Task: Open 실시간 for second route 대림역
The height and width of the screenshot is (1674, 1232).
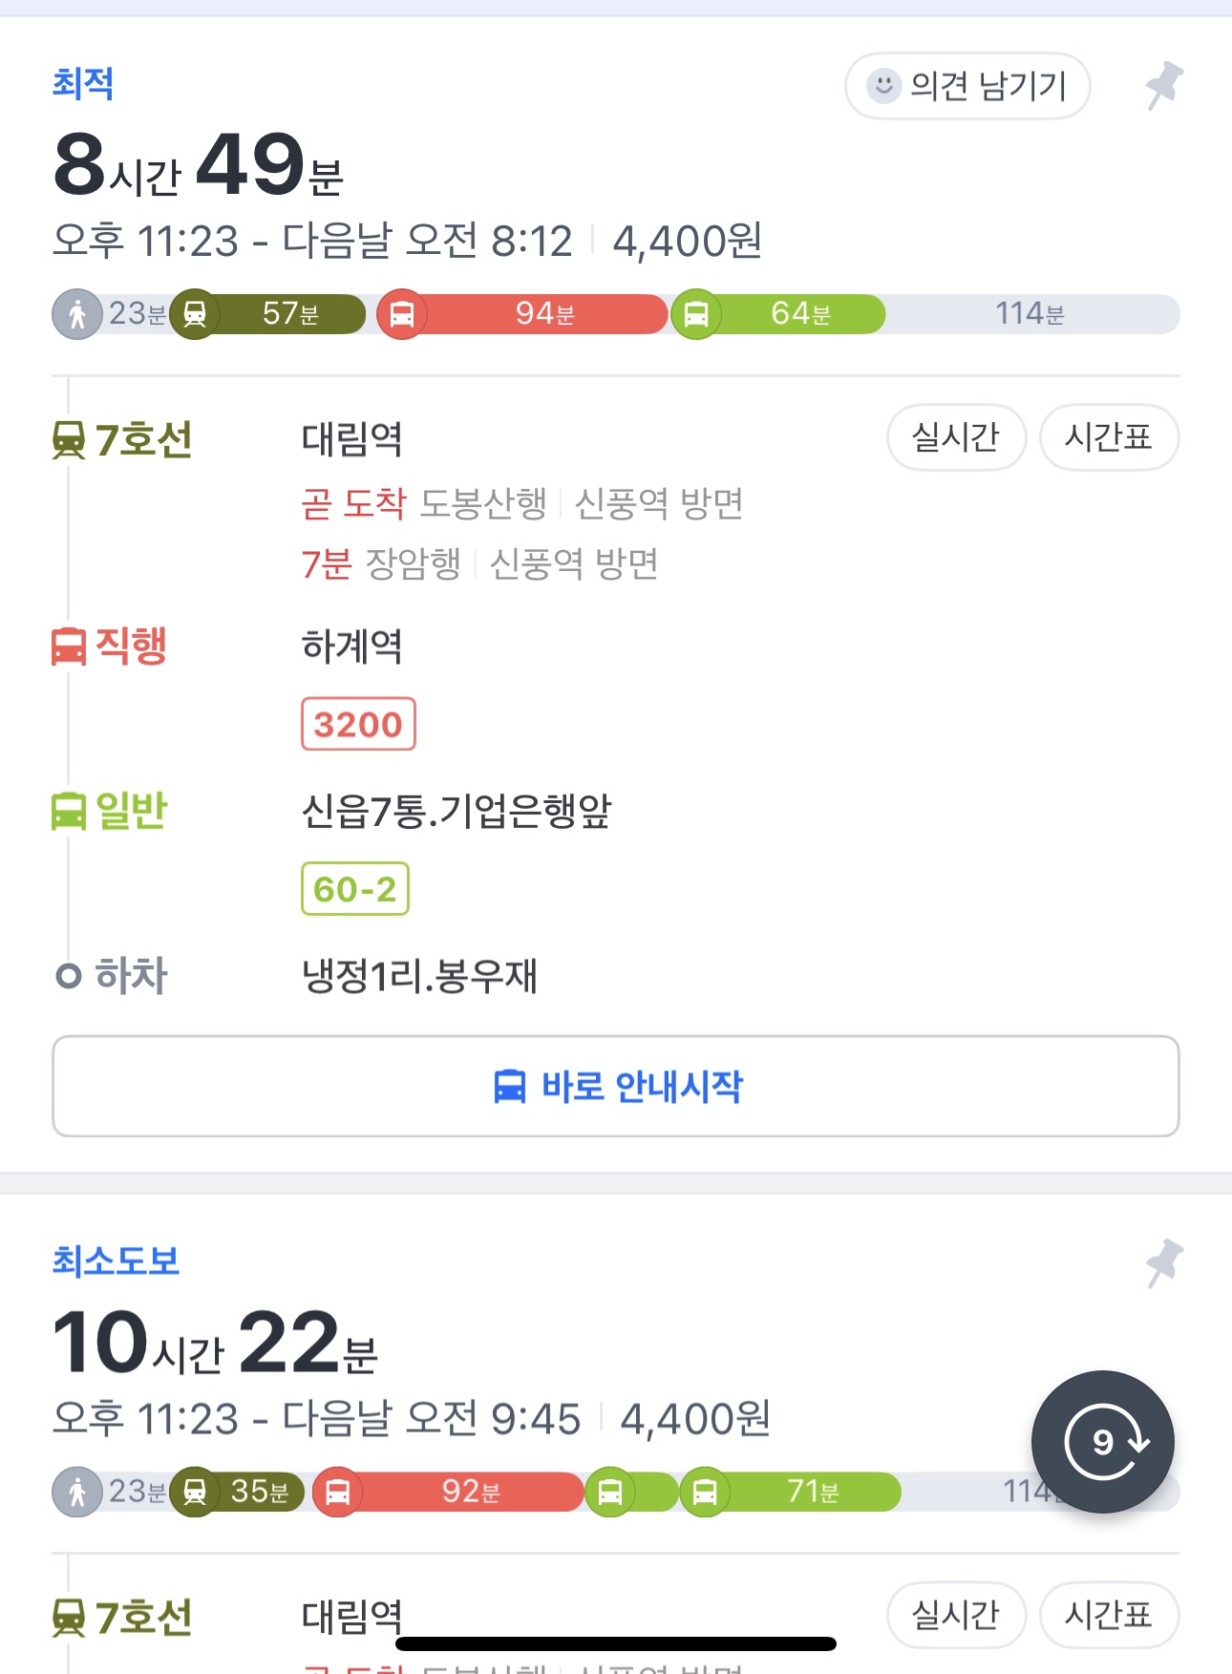Action: pyautogui.click(x=956, y=1615)
